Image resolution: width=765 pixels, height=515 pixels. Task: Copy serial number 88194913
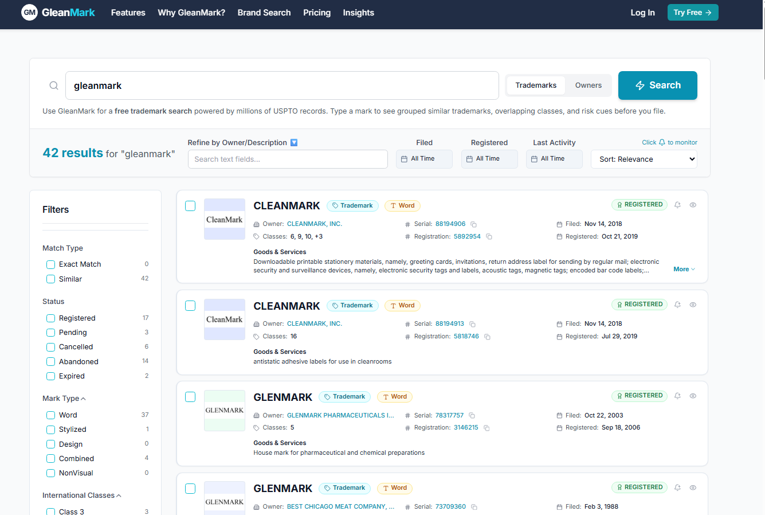tap(472, 324)
